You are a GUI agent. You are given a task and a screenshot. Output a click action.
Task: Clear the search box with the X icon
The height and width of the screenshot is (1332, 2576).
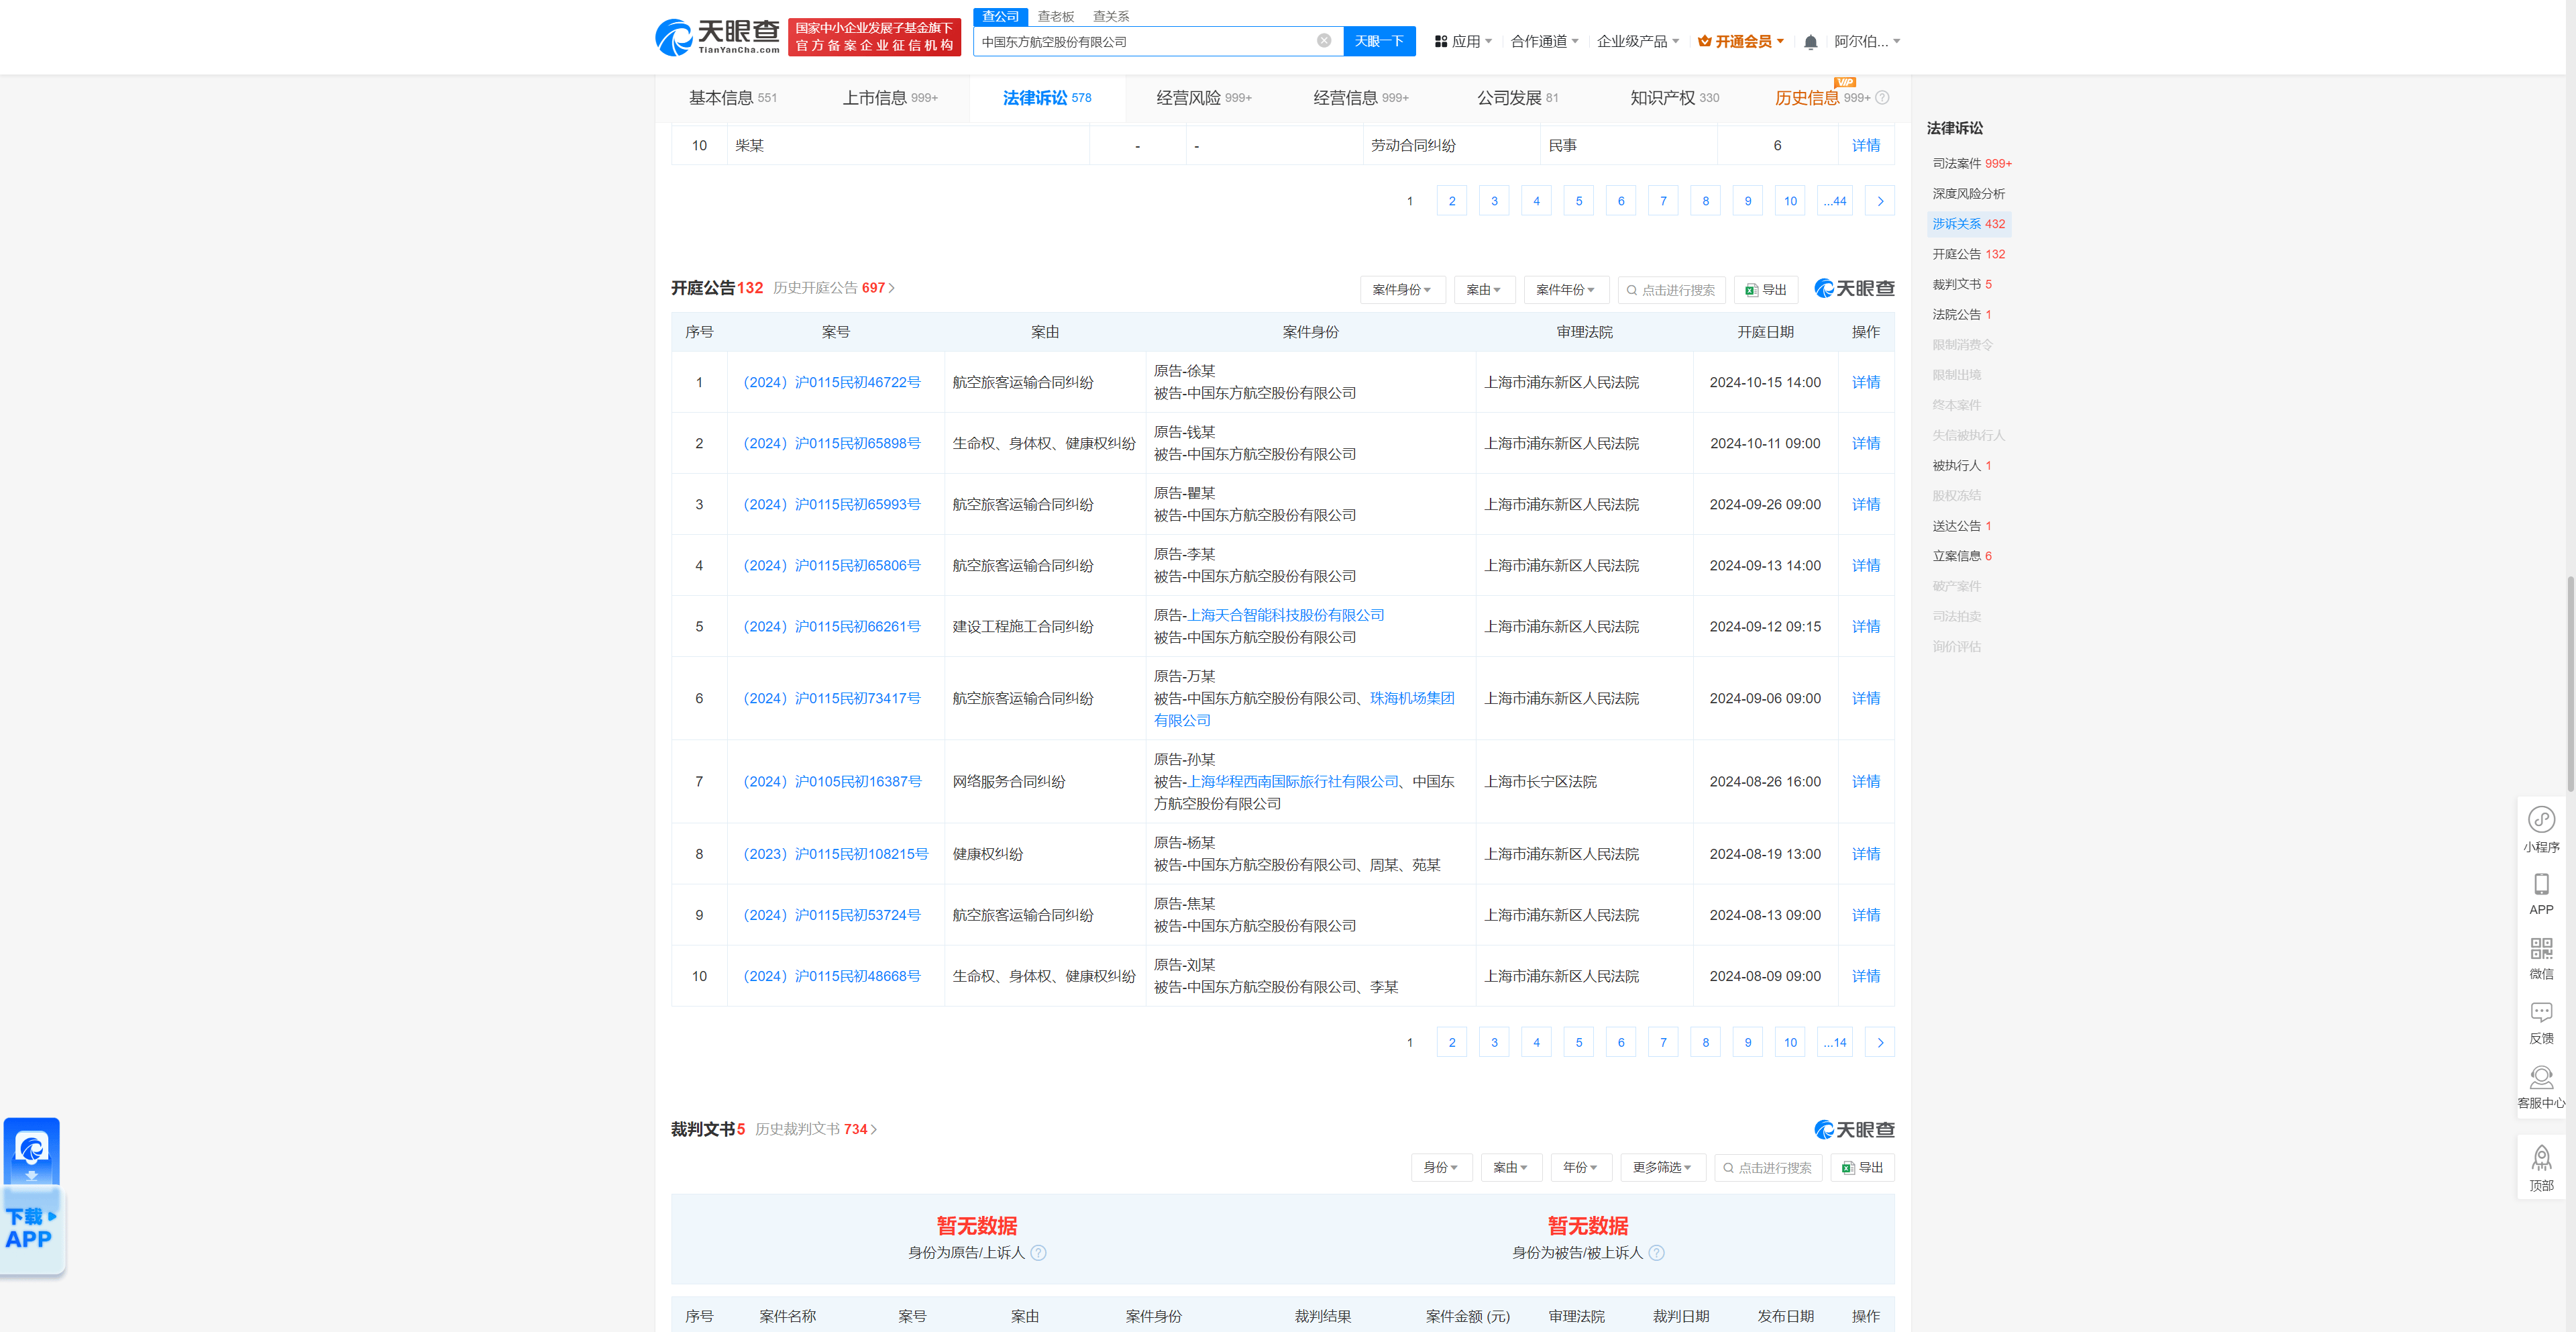point(1324,41)
